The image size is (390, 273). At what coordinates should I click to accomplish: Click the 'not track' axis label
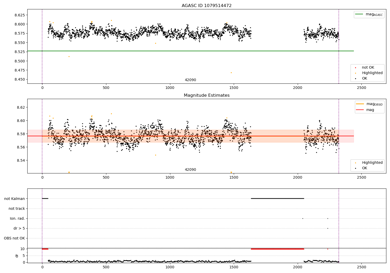point(17,209)
